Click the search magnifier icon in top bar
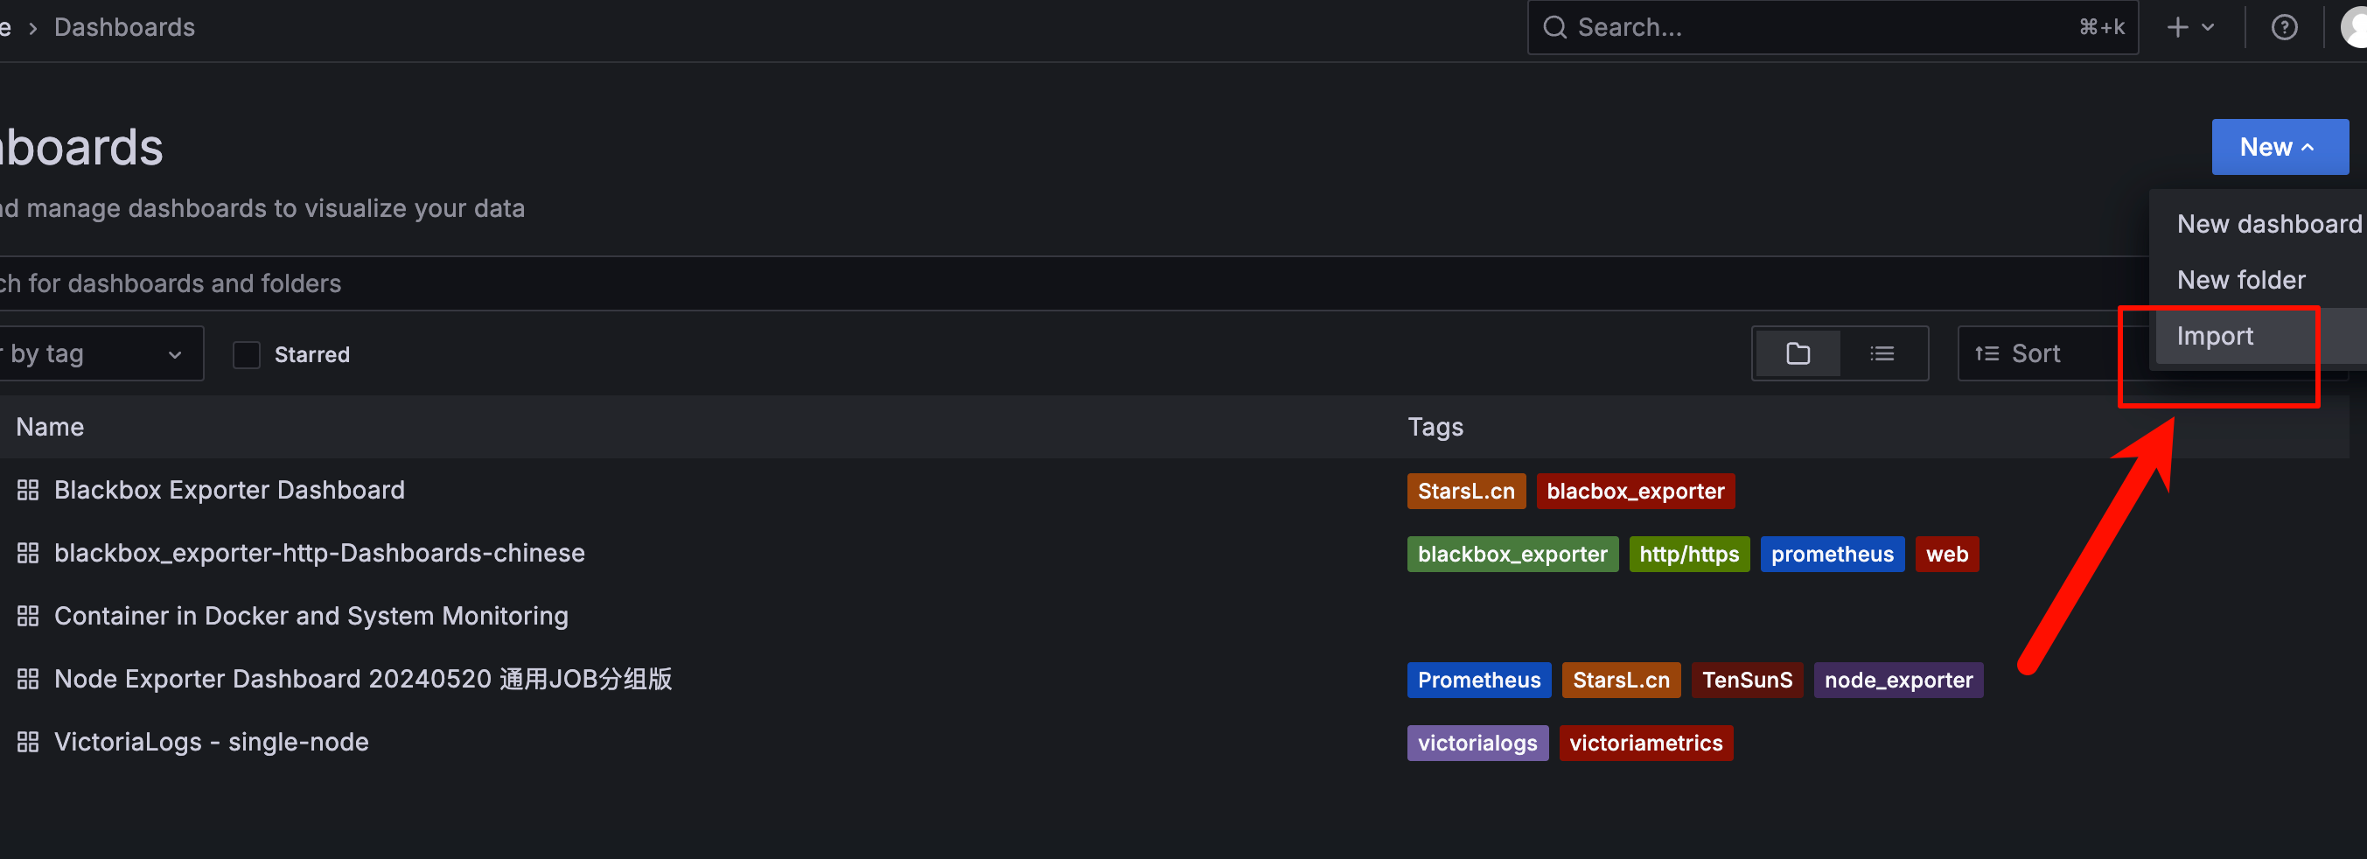 [1554, 28]
